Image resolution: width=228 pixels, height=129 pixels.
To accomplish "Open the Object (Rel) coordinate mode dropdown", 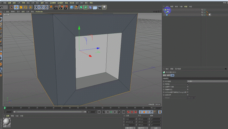I will pos(130,128).
